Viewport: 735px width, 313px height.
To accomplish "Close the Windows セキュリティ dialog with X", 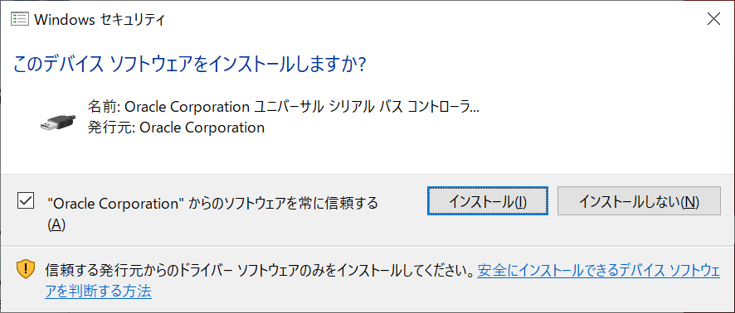I will tap(713, 19).
